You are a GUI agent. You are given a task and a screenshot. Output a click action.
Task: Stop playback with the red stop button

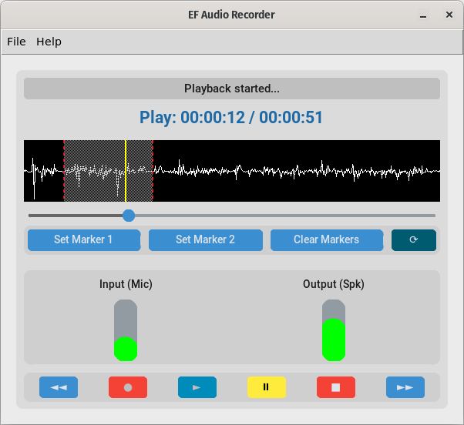[x=336, y=387]
